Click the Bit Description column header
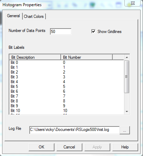 coord(35,57)
